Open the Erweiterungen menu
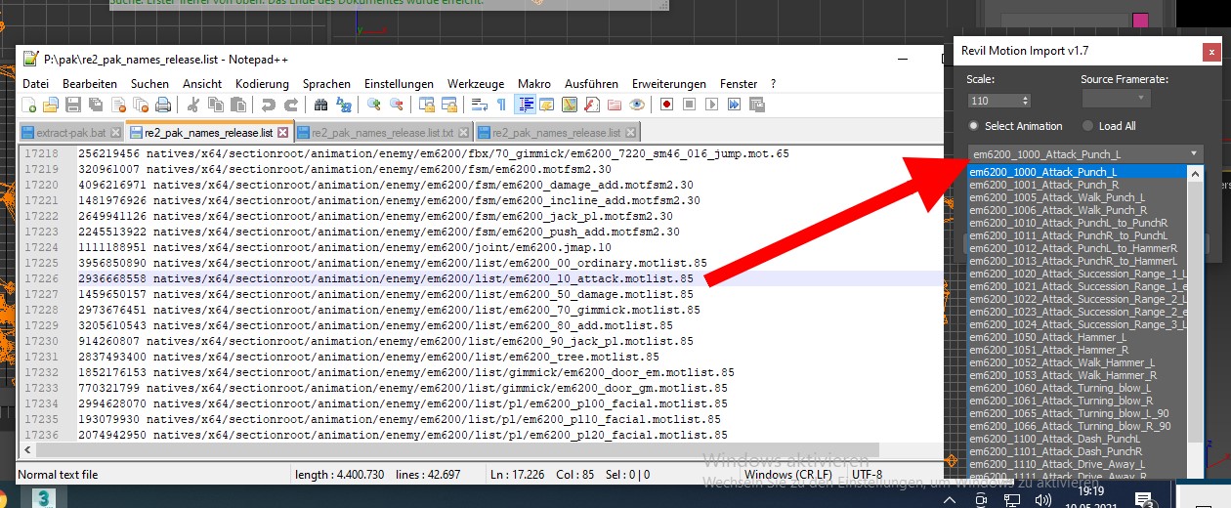 click(669, 84)
